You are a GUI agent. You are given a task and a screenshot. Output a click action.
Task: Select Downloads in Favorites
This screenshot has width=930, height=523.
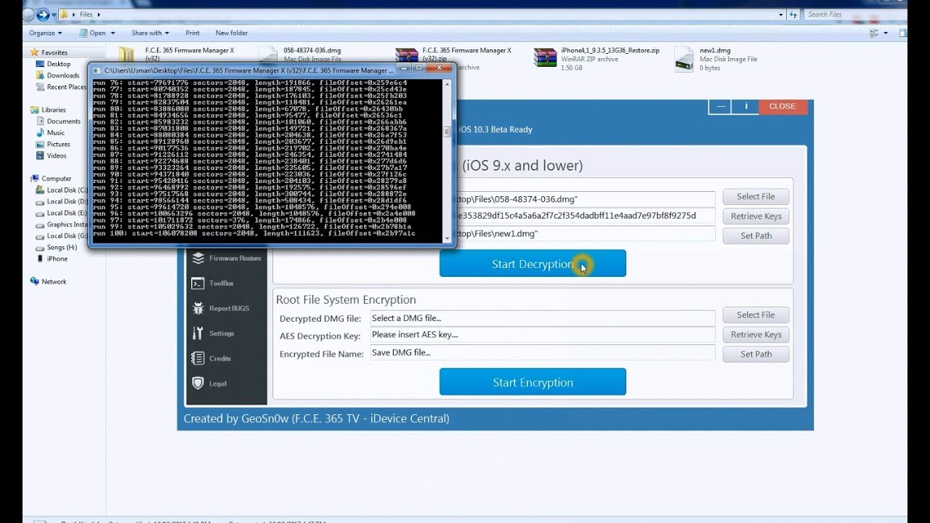(57, 76)
